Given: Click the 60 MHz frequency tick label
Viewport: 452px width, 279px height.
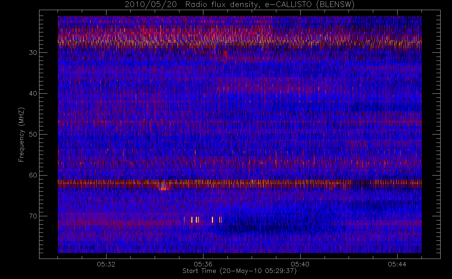Looking at the screenshot, I should tap(33, 175).
